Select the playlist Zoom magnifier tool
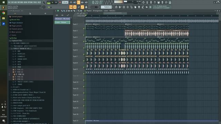This screenshot has width=221, height=124. (79, 11)
